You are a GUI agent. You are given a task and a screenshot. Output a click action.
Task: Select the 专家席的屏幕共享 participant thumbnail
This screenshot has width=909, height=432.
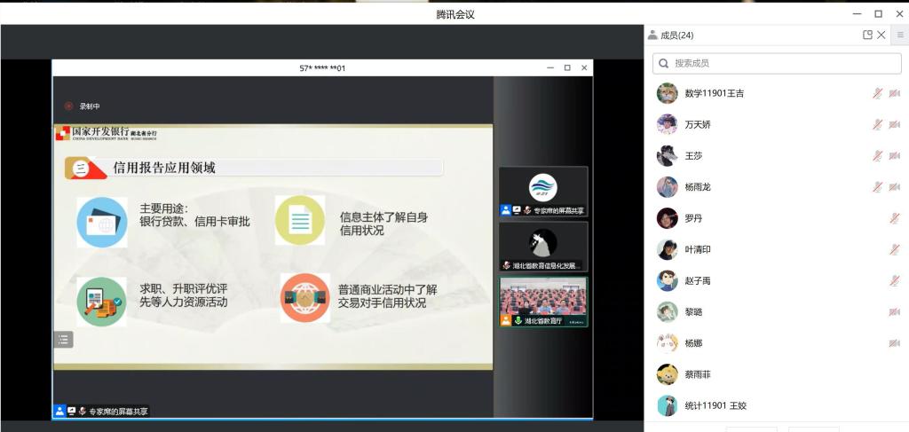coord(542,191)
